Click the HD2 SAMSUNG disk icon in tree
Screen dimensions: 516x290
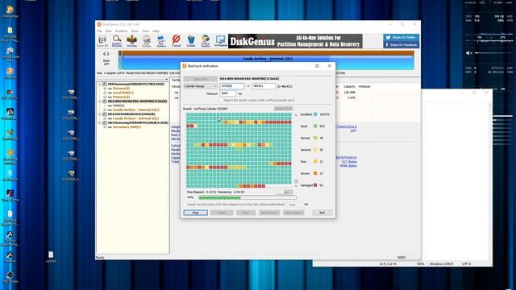[x=105, y=114]
